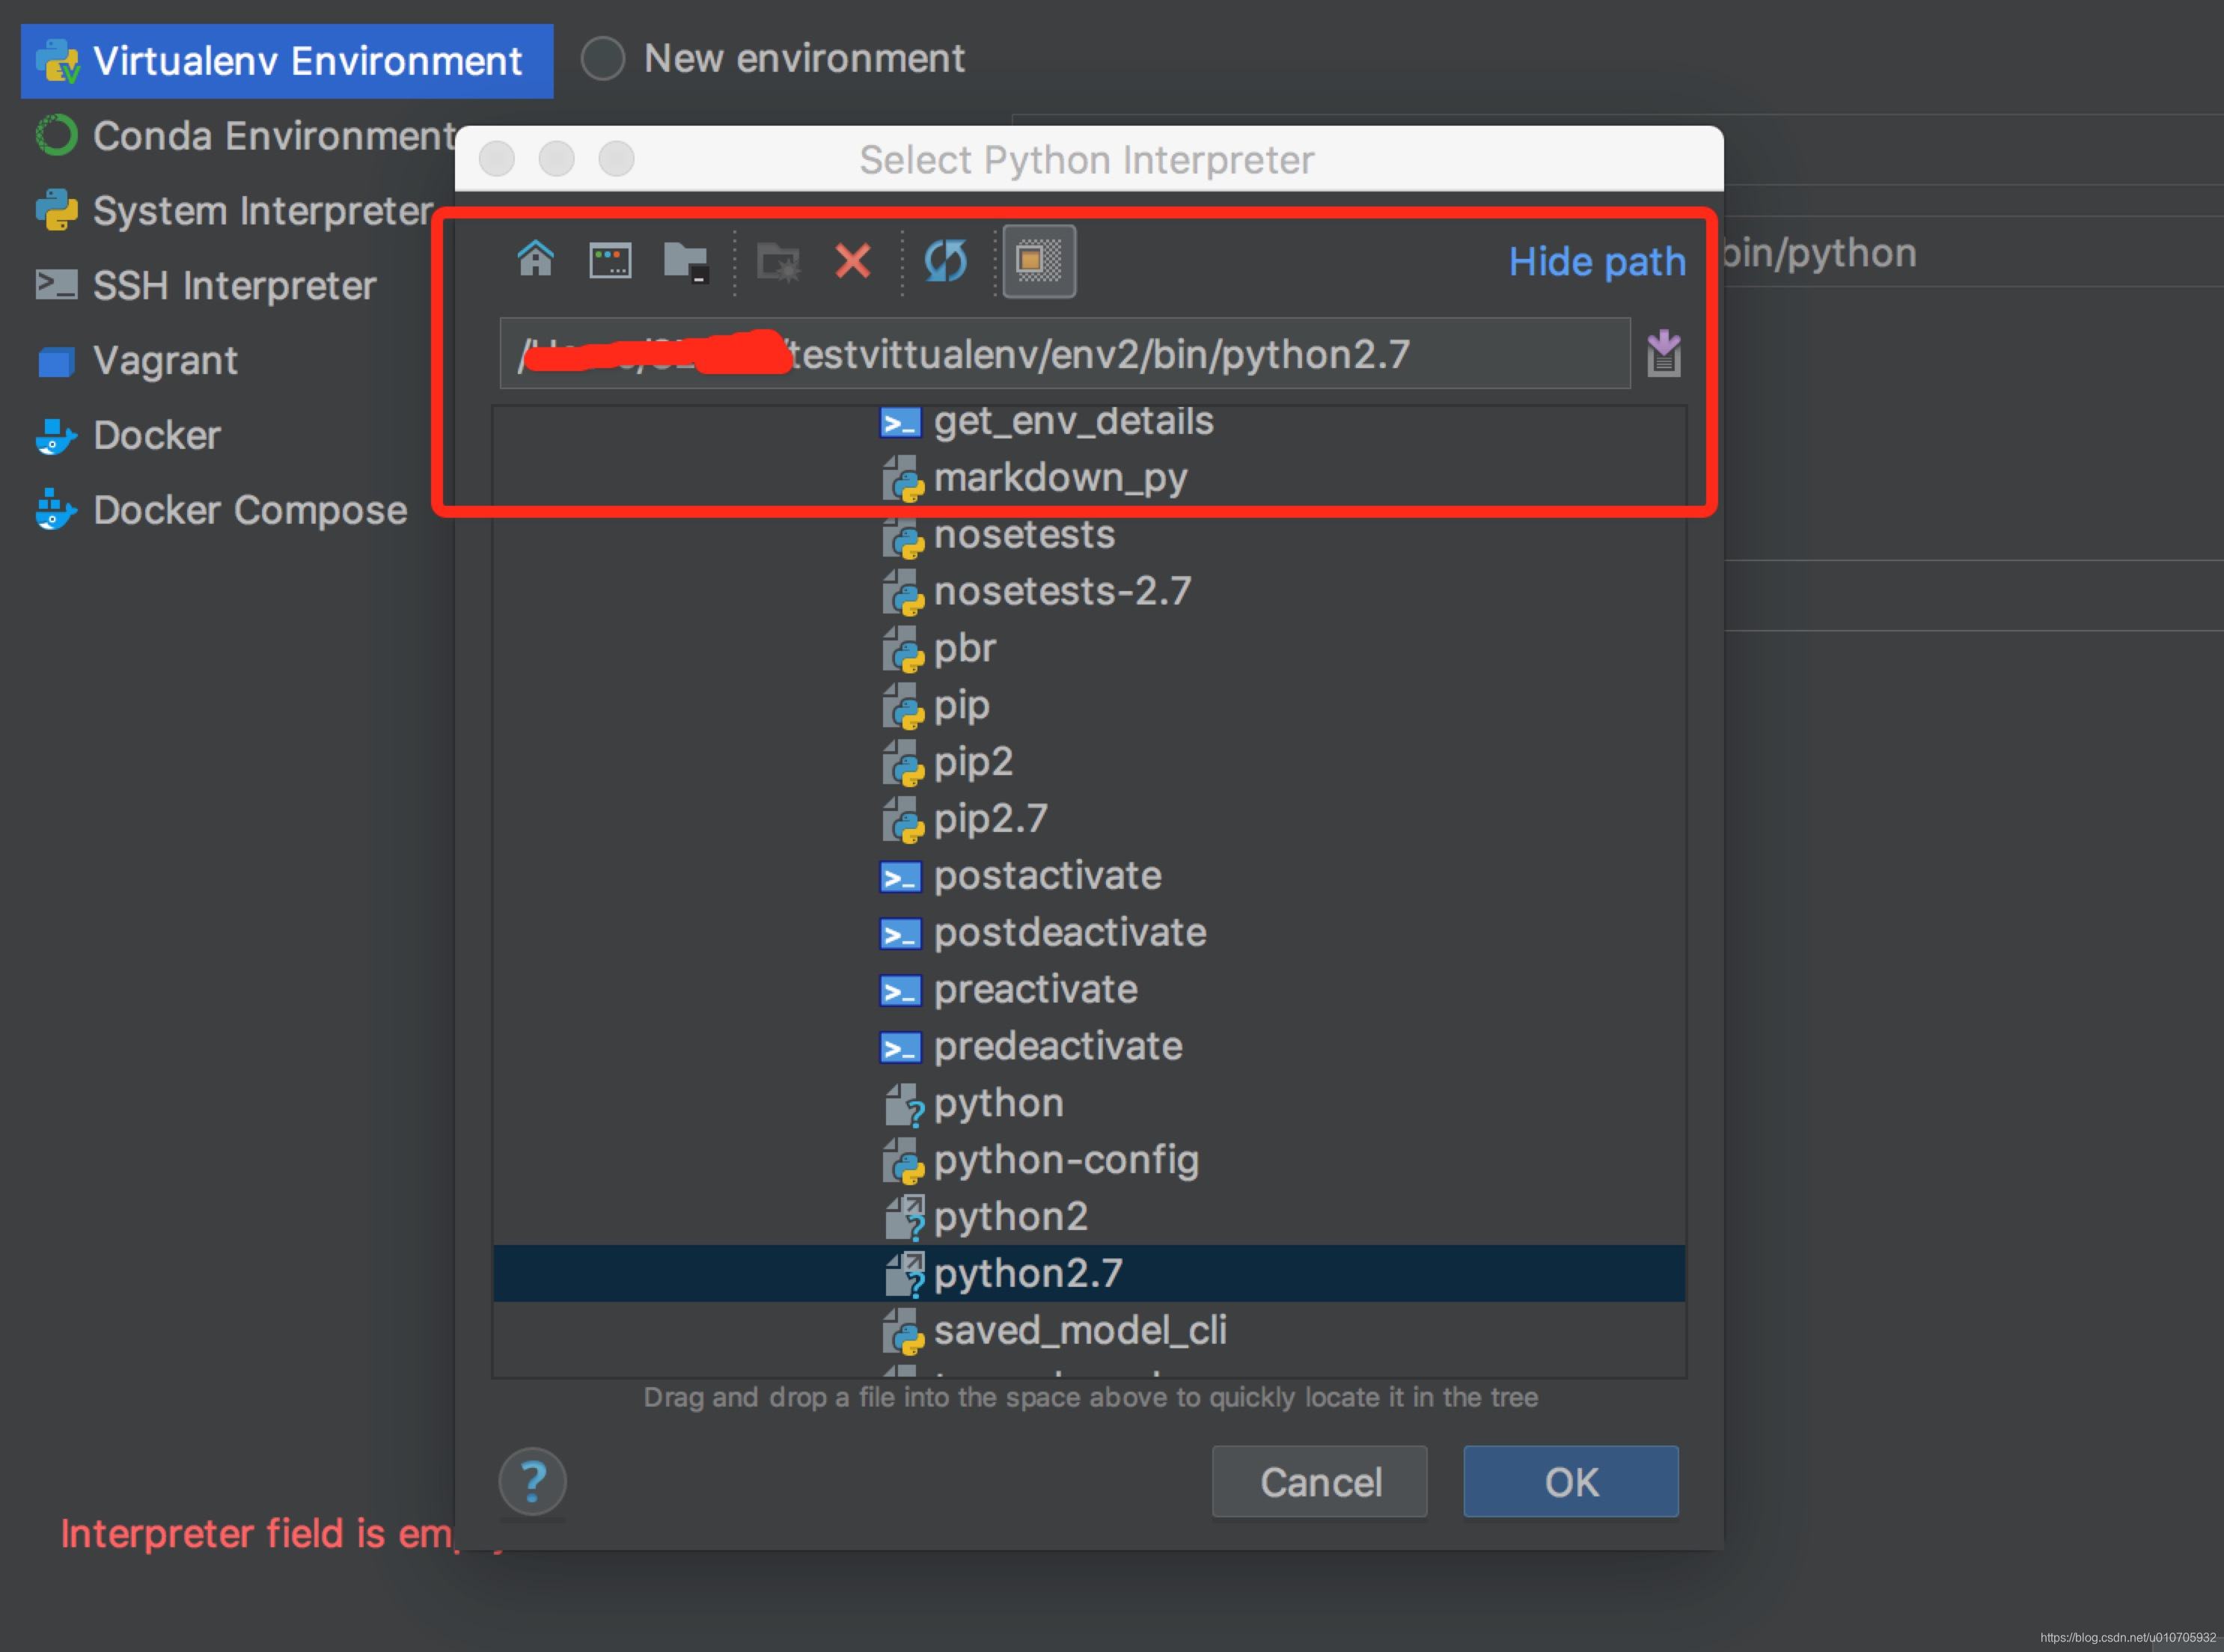
Task: Select the highlighted python2.7 entry
Action: pyautogui.click(x=1089, y=1273)
